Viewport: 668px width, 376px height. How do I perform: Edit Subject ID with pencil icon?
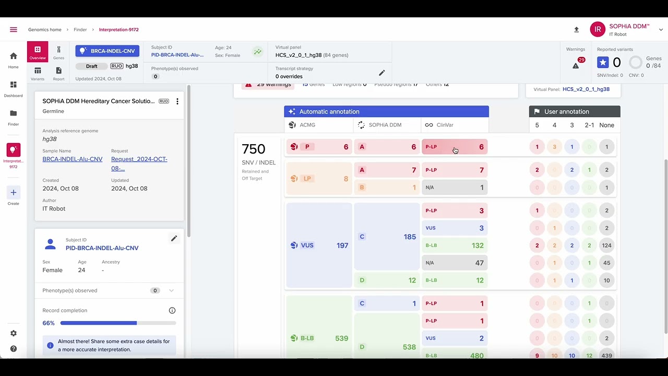coord(174,239)
